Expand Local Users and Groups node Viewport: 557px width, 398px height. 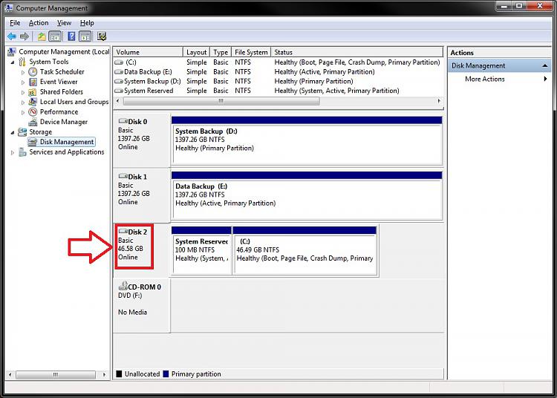tap(23, 102)
